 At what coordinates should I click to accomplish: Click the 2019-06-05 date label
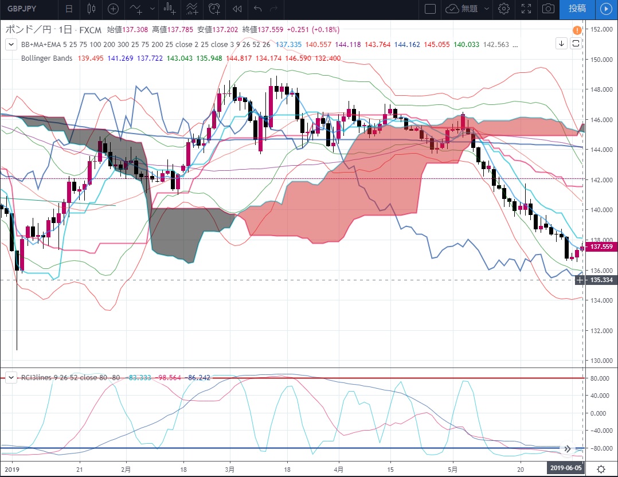point(566,468)
